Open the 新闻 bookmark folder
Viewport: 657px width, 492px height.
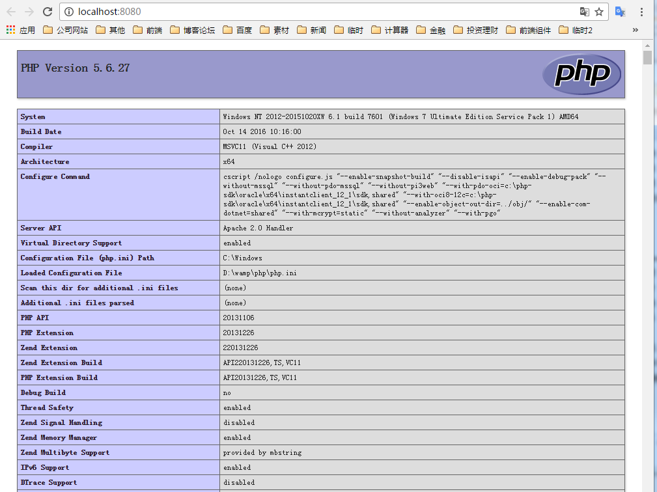tap(312, 30)
